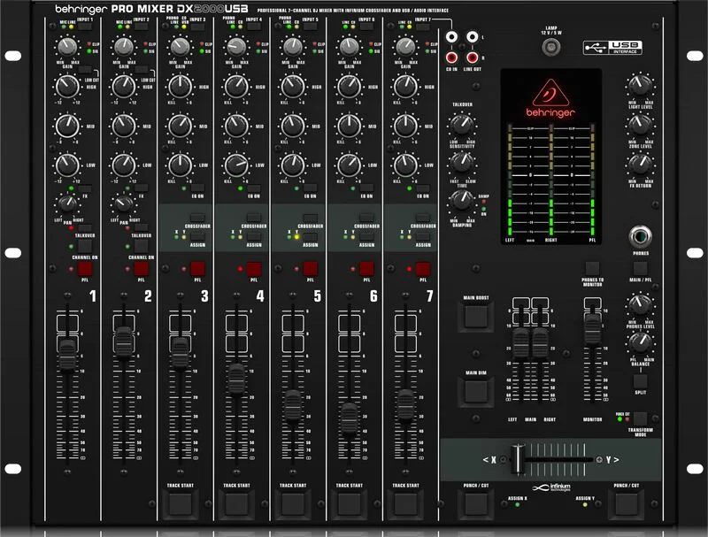Toggle the SPLIT button
This screenshot has height=537, width=708.
[640, 380]
